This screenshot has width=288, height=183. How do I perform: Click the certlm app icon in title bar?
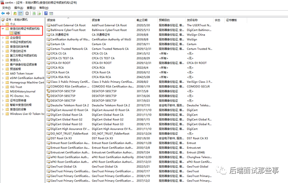click(x=2, y=3)
